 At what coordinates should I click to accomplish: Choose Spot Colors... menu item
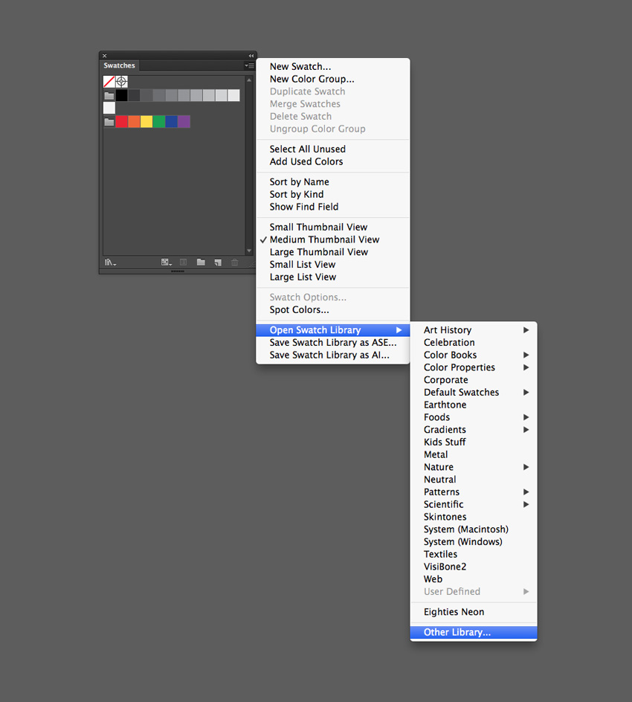(332, 310)
